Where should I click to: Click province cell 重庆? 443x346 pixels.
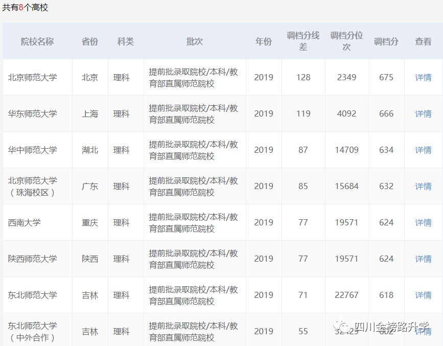90,222
